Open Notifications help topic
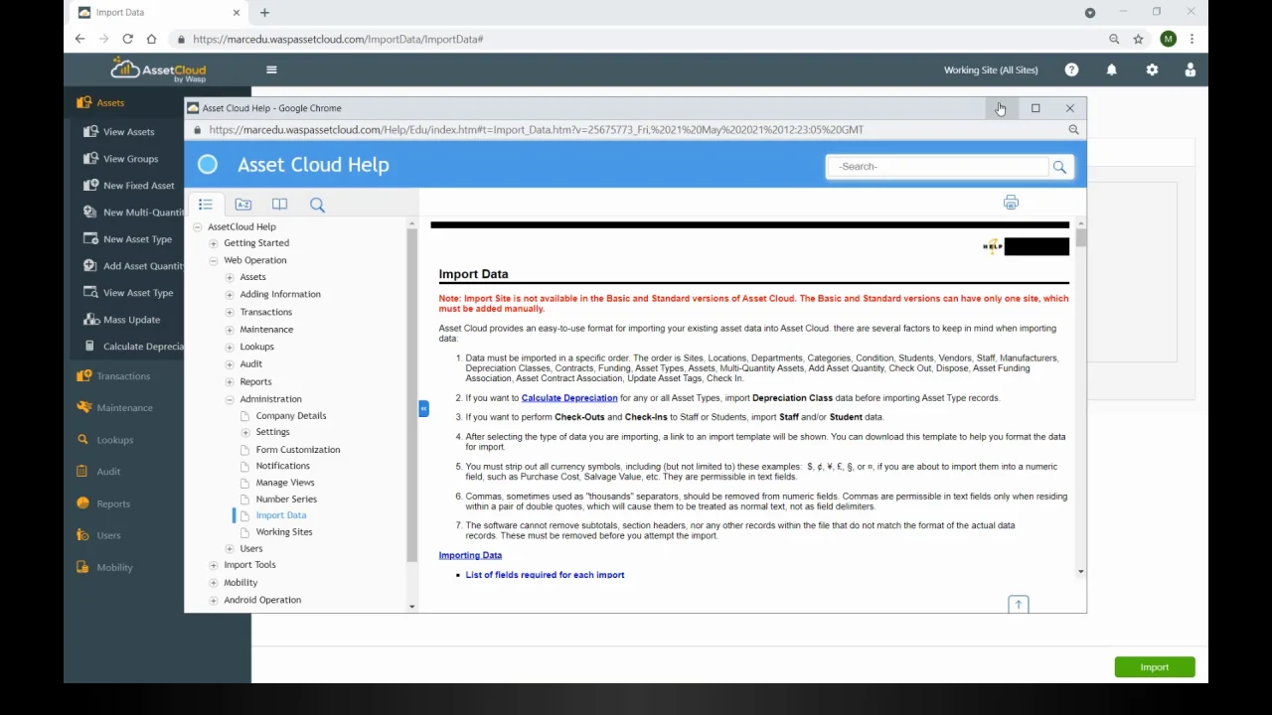The image size is (1272, 715). pyautogui.click(x=282, y=465)
